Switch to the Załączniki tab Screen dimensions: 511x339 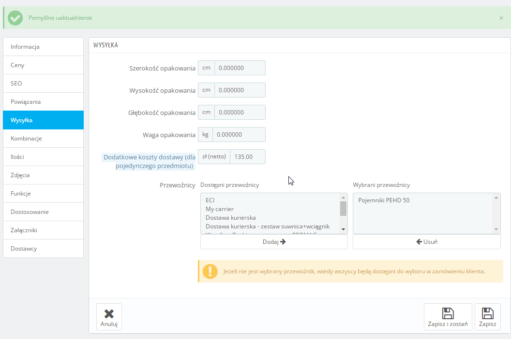pyautogui.click(x=44, y=230)
